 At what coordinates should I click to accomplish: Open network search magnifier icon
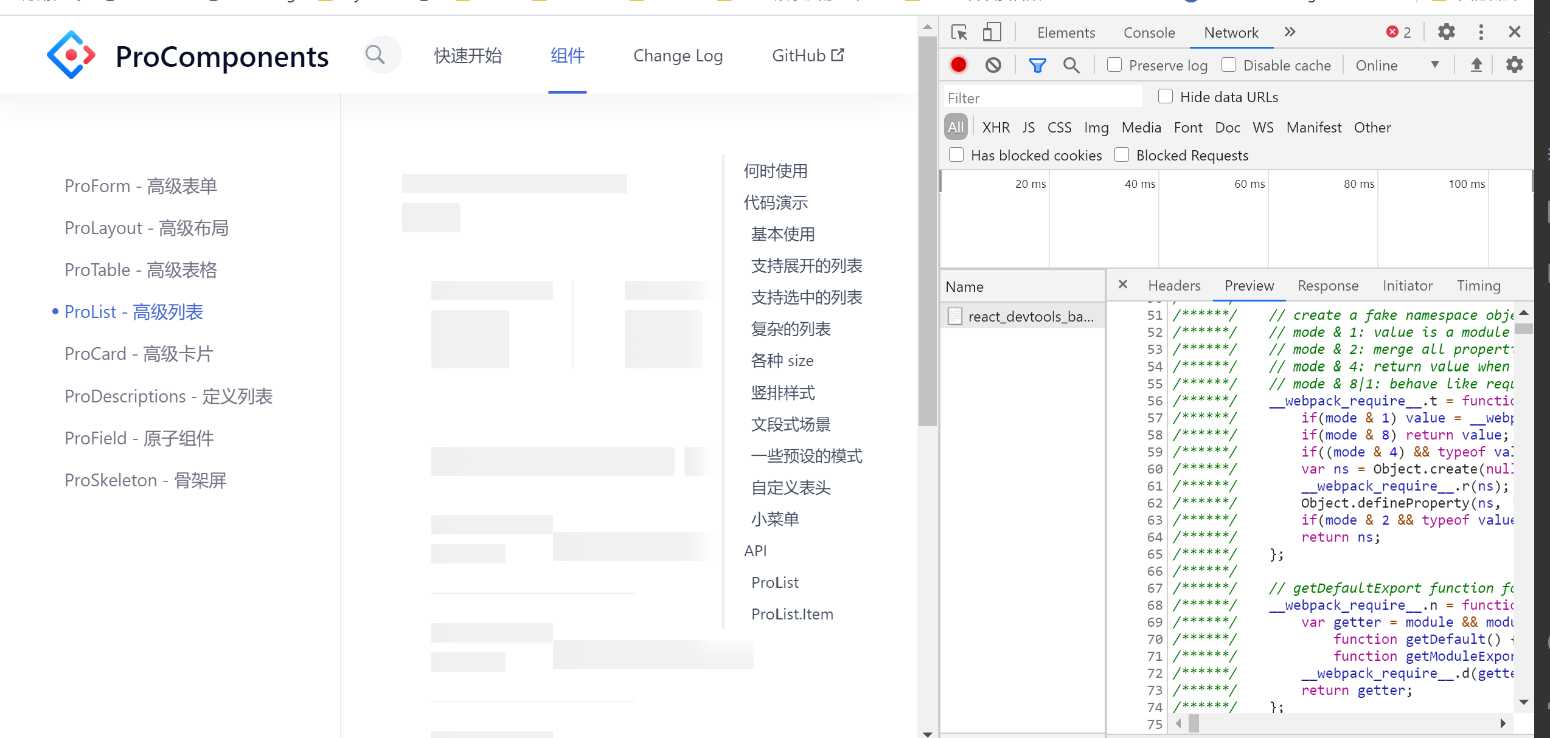pyautogui.click(x=1071, y=65)
